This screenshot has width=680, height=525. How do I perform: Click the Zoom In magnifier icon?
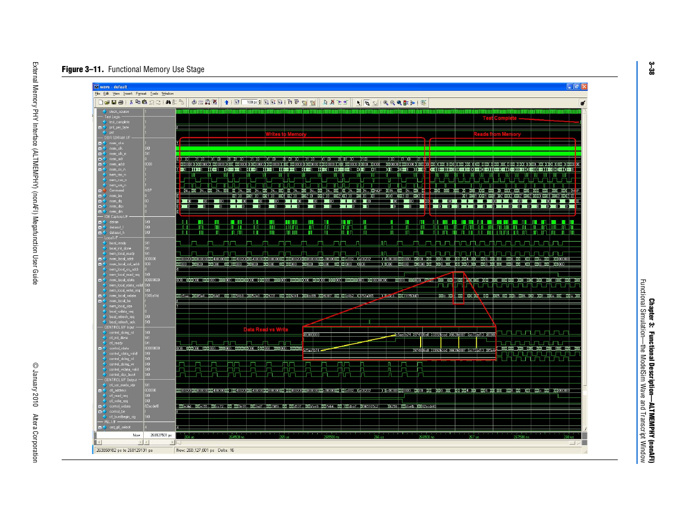pos(386,102)
